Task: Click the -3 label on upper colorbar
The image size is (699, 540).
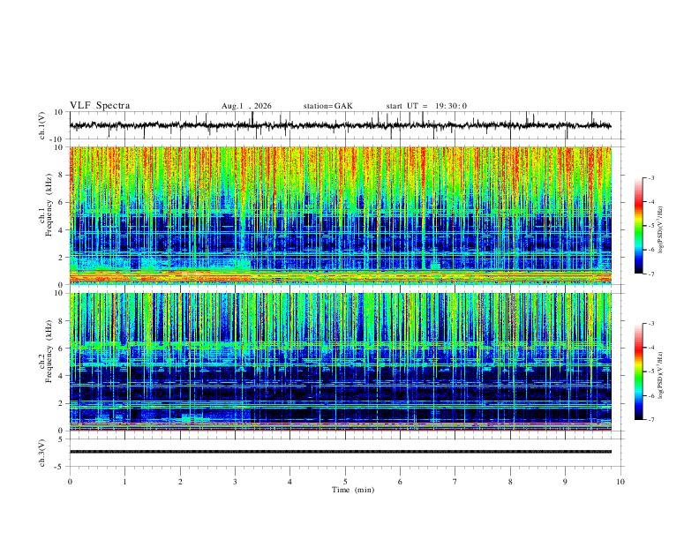Action: click(x=650, y=177)
